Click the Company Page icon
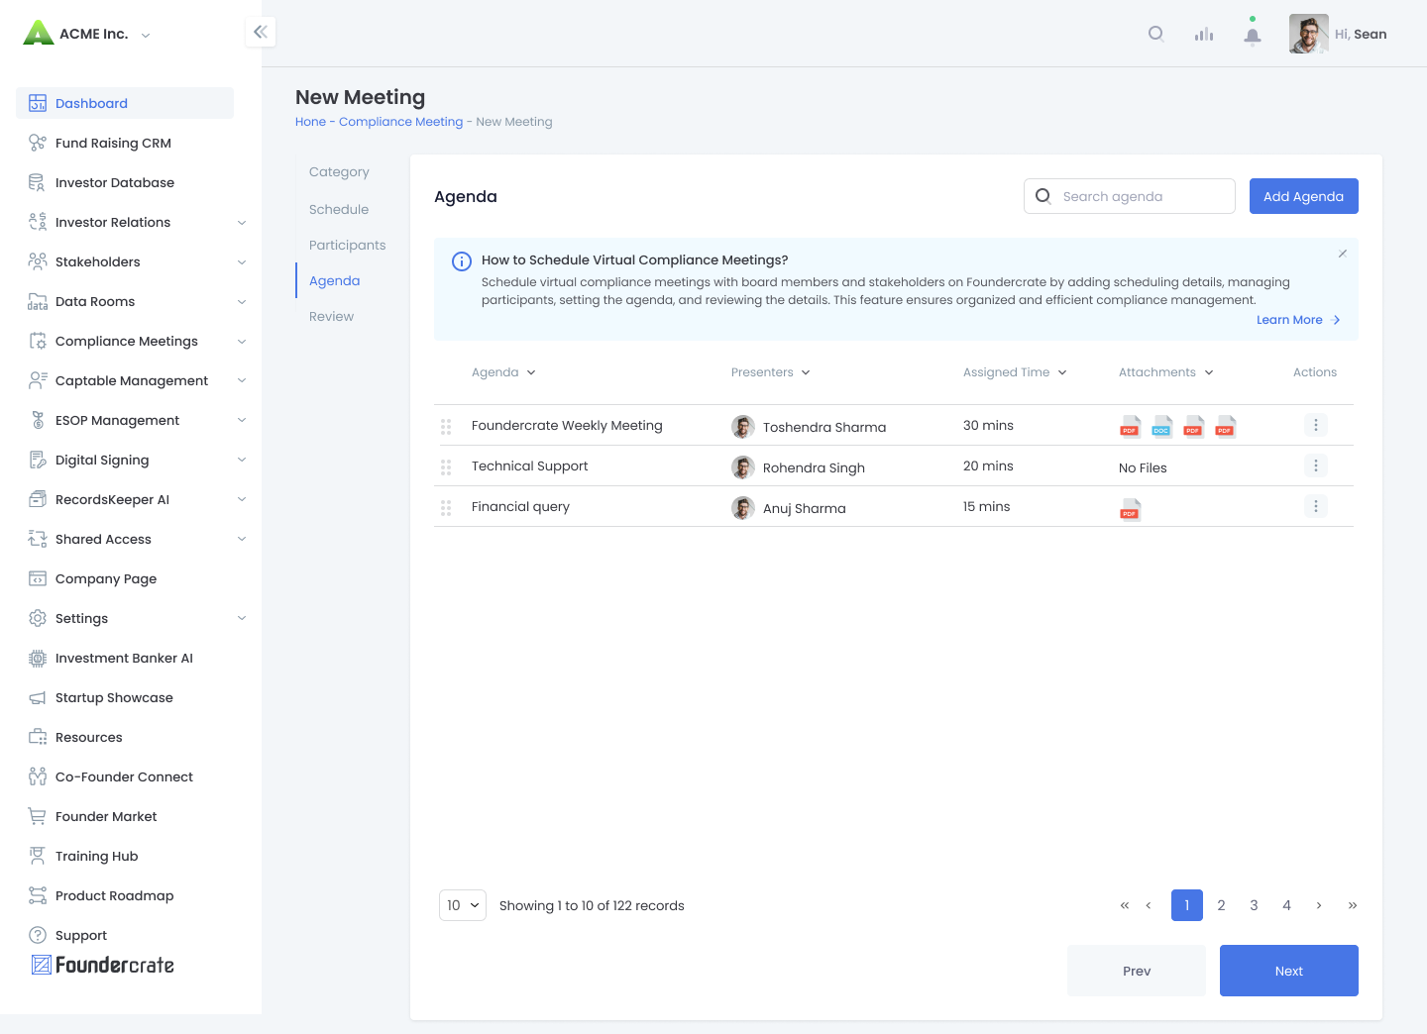1427x1034 pixels. tap(38, 578)
